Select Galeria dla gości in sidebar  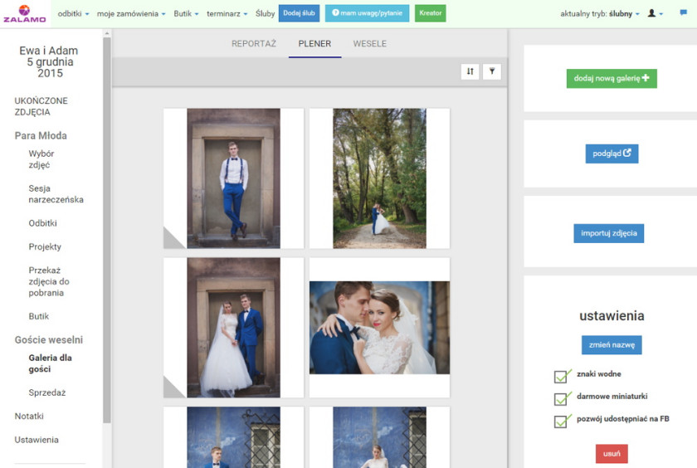click(x=51, y=363)
